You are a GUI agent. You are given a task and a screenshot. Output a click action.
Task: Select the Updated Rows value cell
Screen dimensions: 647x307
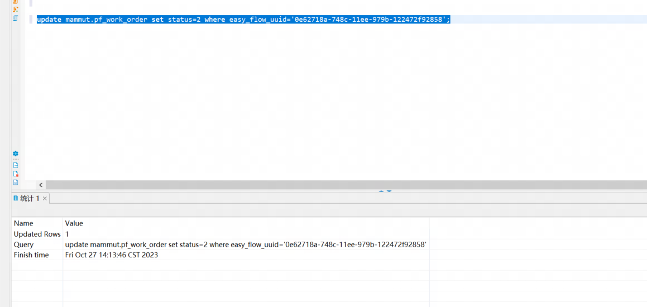click(67, 234)
